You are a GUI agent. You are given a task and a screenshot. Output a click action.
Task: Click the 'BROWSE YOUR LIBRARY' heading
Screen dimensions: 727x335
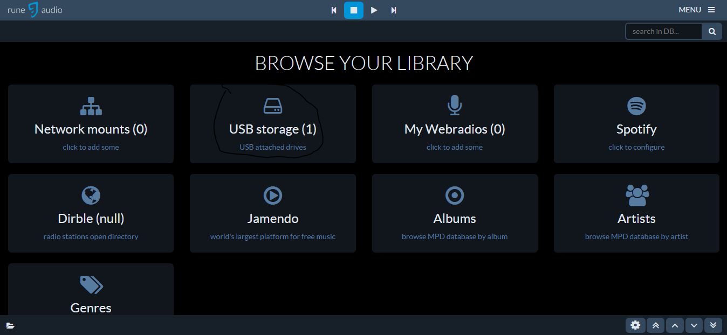[364, 63]
